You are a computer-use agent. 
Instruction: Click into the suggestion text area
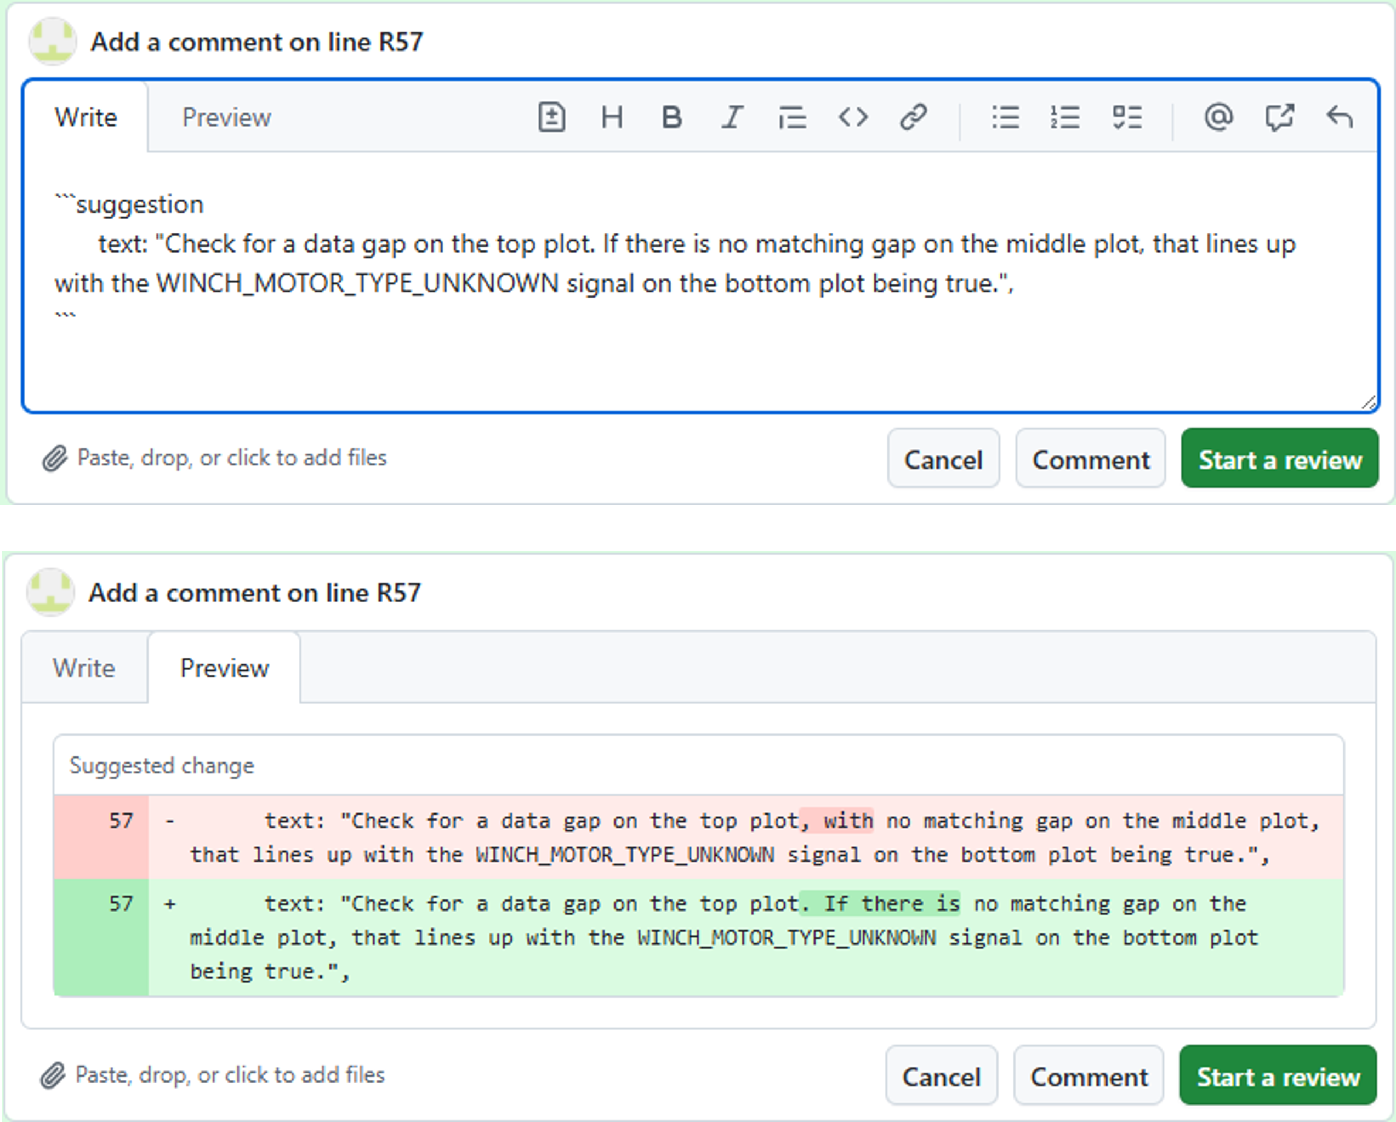(700, 282)
